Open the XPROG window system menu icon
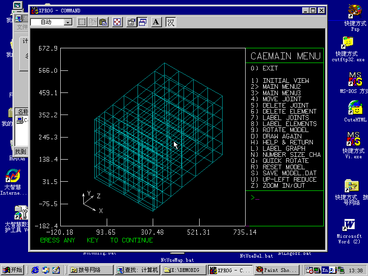368x276 pixels. point(34,10)
